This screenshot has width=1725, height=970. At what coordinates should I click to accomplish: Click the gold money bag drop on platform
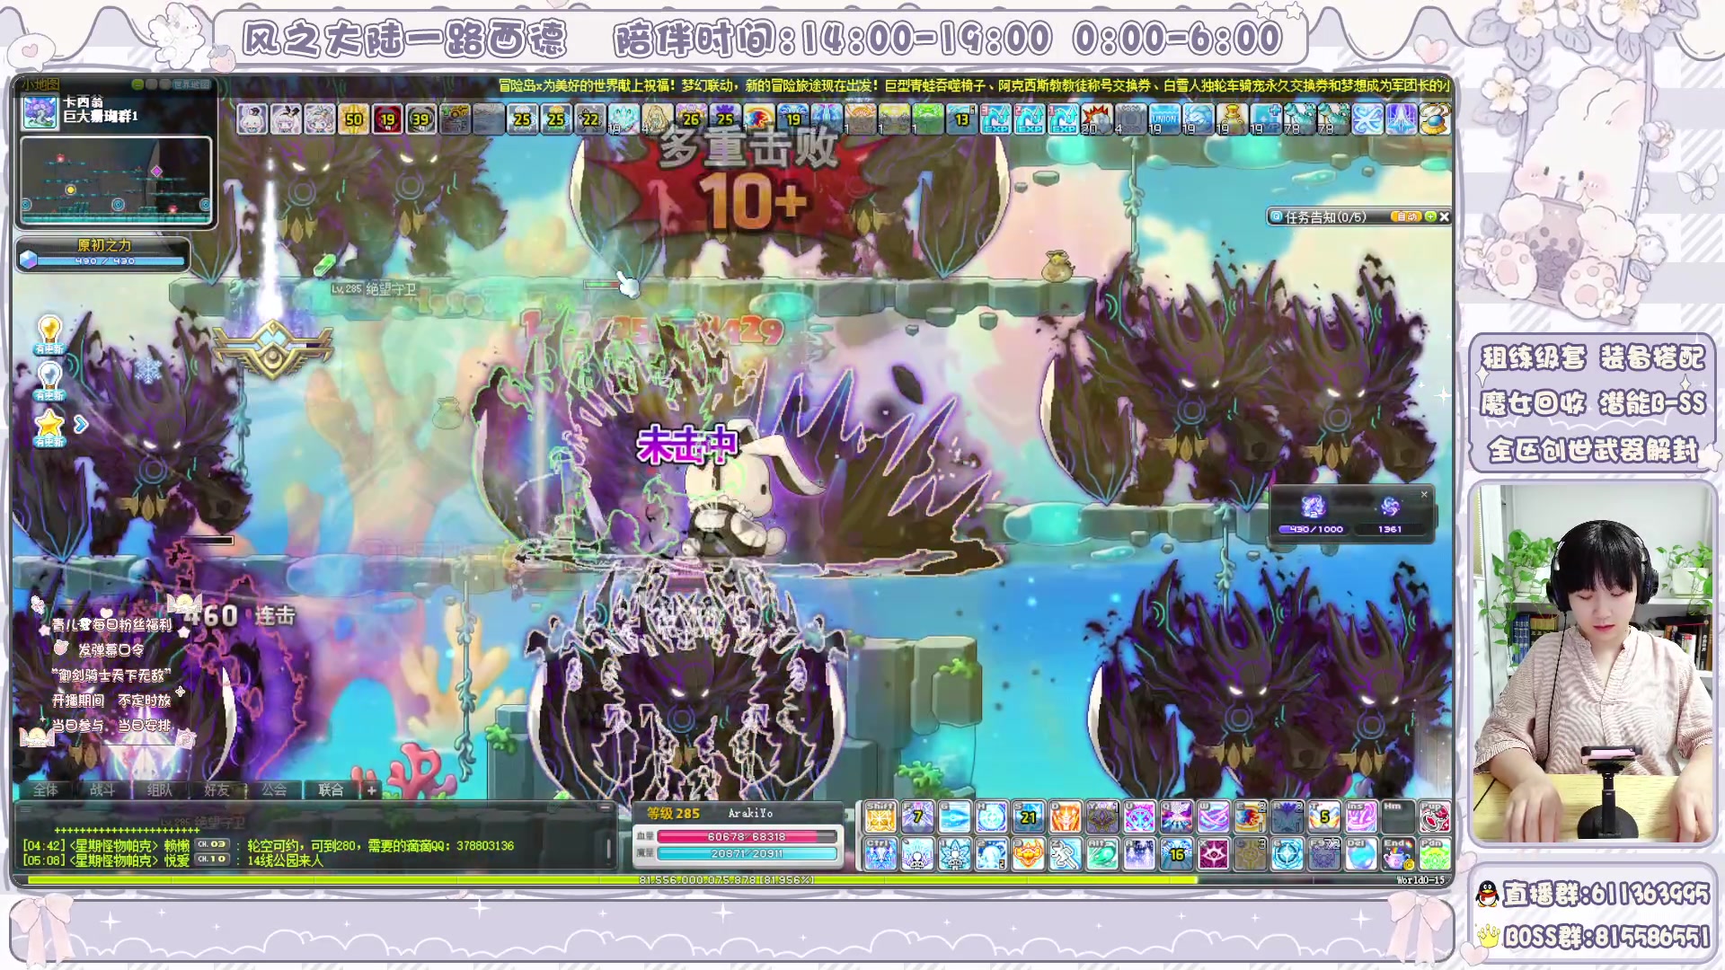1057,267
